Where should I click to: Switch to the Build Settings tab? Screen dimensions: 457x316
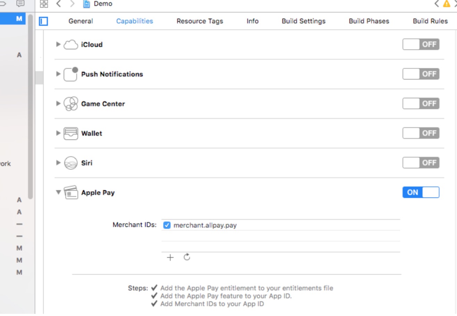tap(304, 21)
